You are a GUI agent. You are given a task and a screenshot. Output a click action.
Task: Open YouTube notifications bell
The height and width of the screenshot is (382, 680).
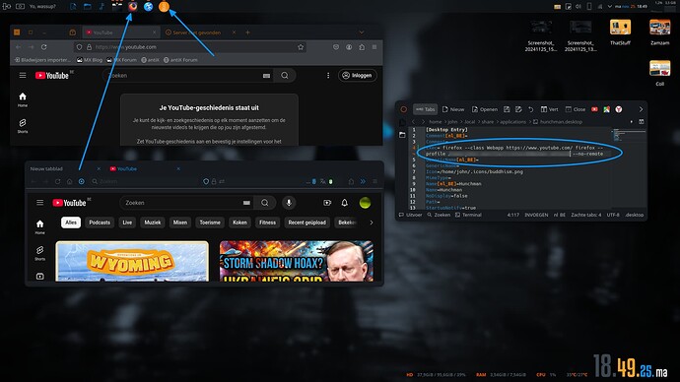(x=344, y=203)
